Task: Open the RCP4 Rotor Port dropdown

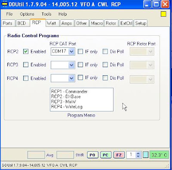Action: pos(150,79)
